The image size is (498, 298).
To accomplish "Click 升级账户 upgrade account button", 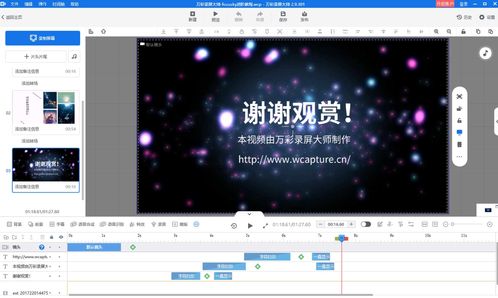I will 445,4.
